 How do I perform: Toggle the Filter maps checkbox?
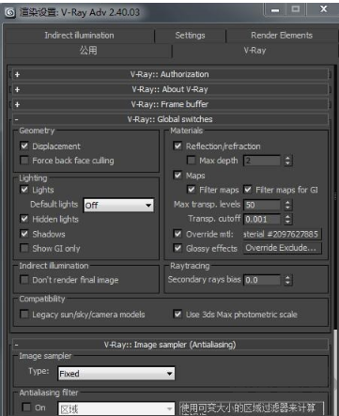pos(191,190)
